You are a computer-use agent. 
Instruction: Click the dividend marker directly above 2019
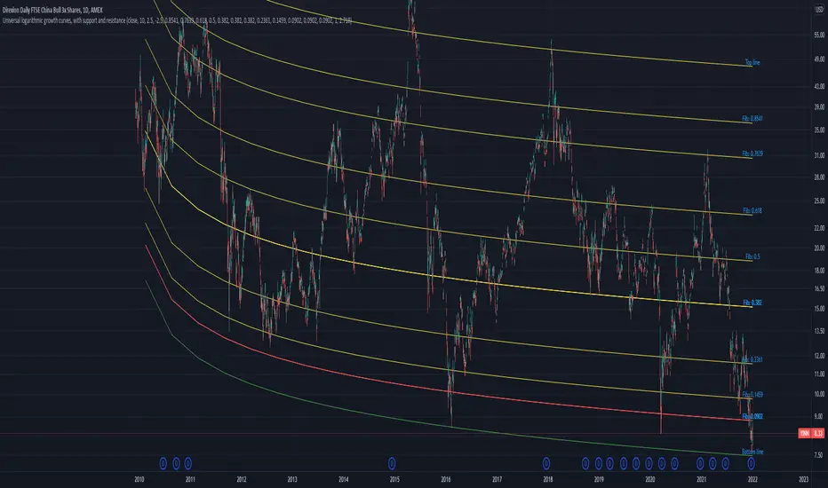point(598,464)
